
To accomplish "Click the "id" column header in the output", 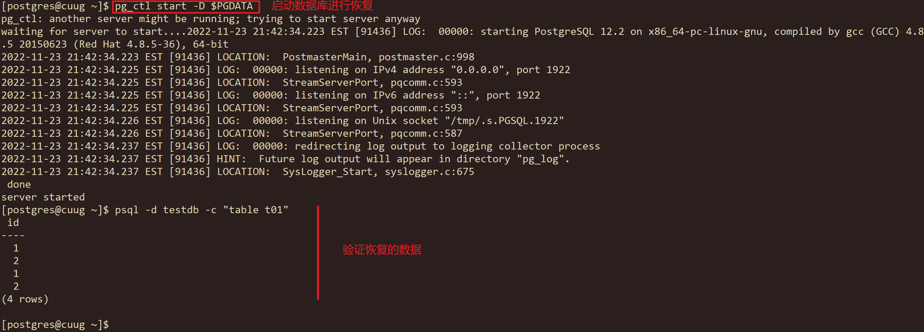I will click(13, 223).
